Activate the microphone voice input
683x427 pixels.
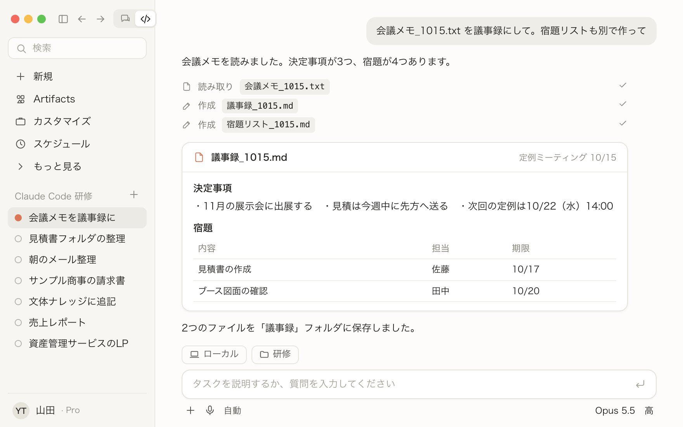point(210,410)
